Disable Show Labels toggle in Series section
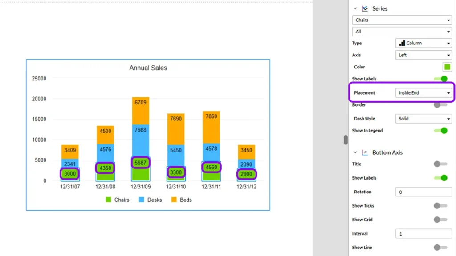Screen dimensions: 456x256 point(440,79)
